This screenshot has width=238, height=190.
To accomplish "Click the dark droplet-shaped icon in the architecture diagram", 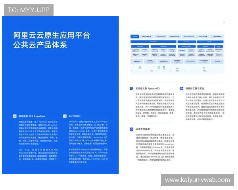I will click(x=164, y=66).
